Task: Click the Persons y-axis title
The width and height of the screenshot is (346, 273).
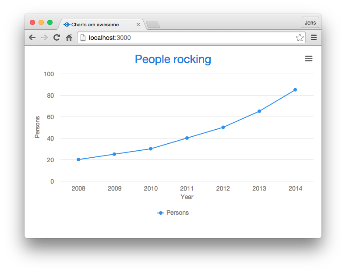Action: (x=37, y=127)
